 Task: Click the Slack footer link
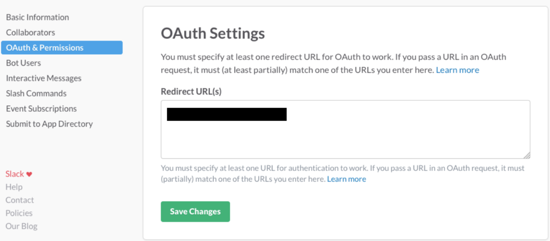pyautogui.click(x=15, y=174)
